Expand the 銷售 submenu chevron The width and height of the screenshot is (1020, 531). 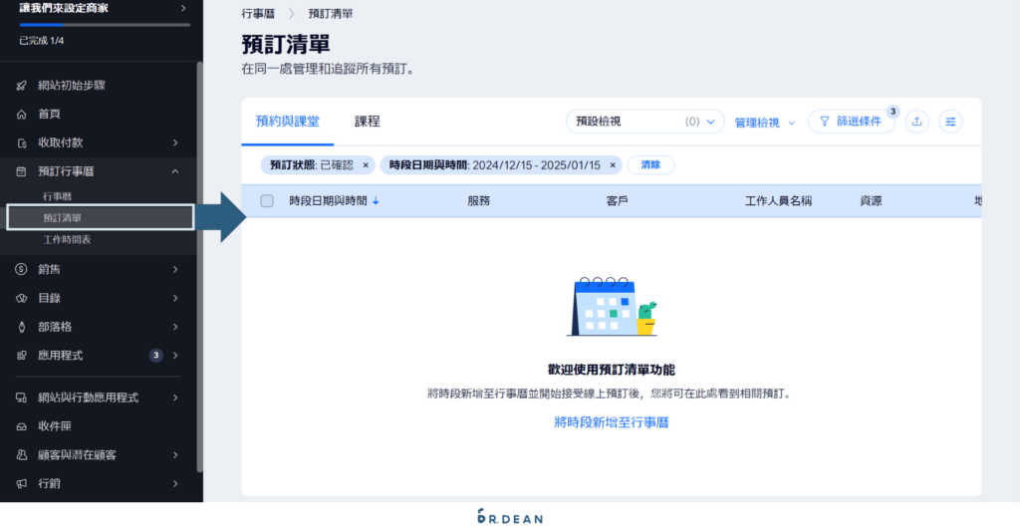point(175,269)
